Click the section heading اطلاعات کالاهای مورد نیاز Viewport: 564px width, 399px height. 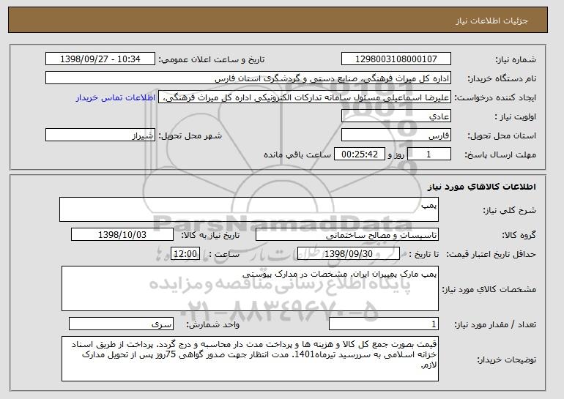tap(482, 186)
